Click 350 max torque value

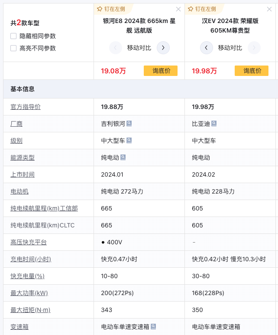pos(197,310)
